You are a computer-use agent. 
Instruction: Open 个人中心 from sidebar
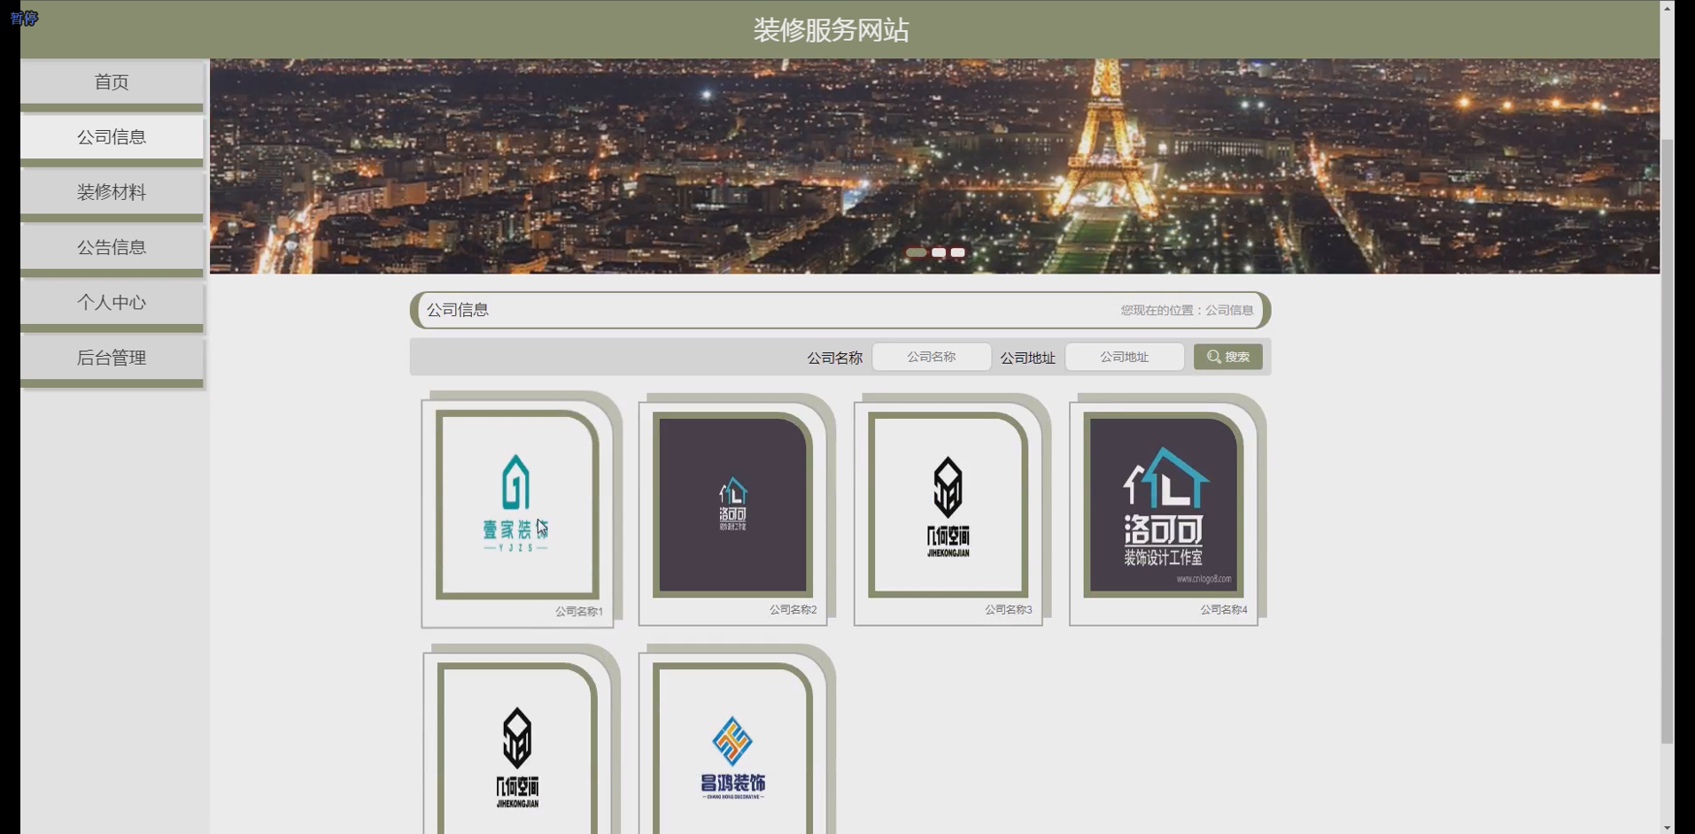(x=112, y=303)
